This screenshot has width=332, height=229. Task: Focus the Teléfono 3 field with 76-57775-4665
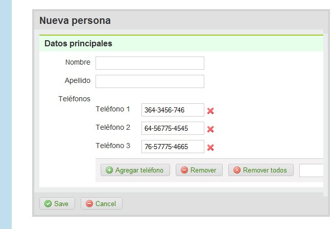[173, 147]
